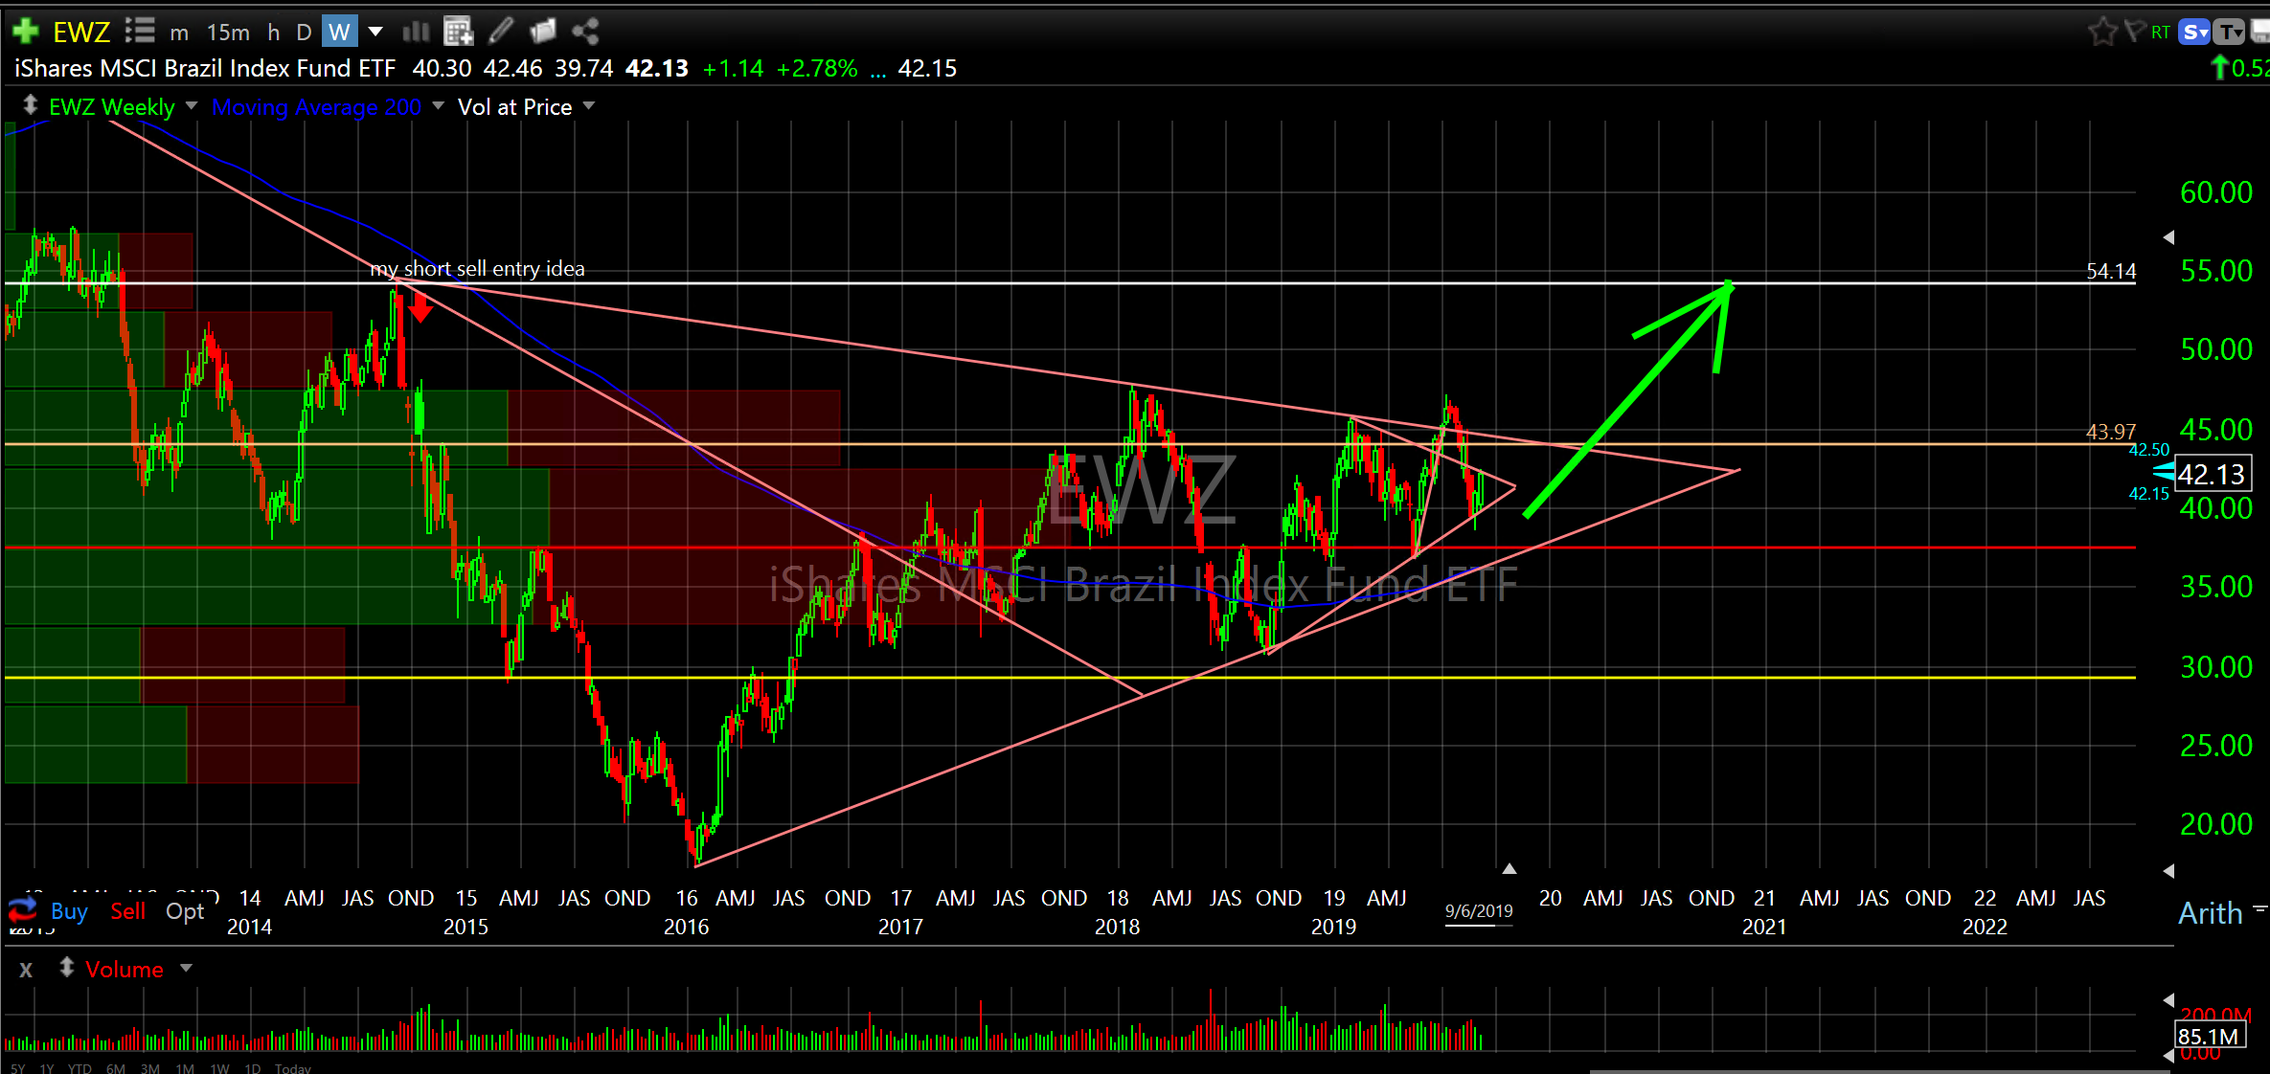Click the Sell button
The height and width of the screenshot is (1074, 2270).
[x=127, y=911]
